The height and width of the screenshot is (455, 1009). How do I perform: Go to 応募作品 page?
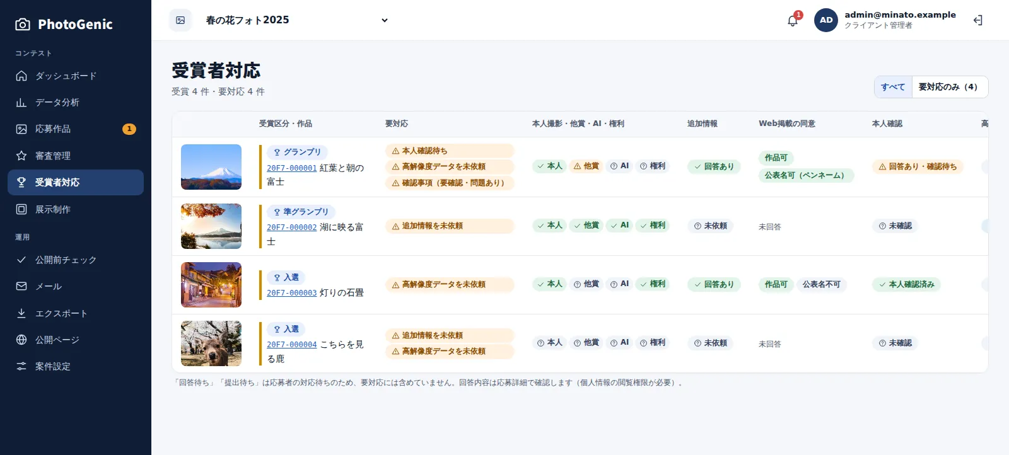pyautogui.click(x=76, y=129)
